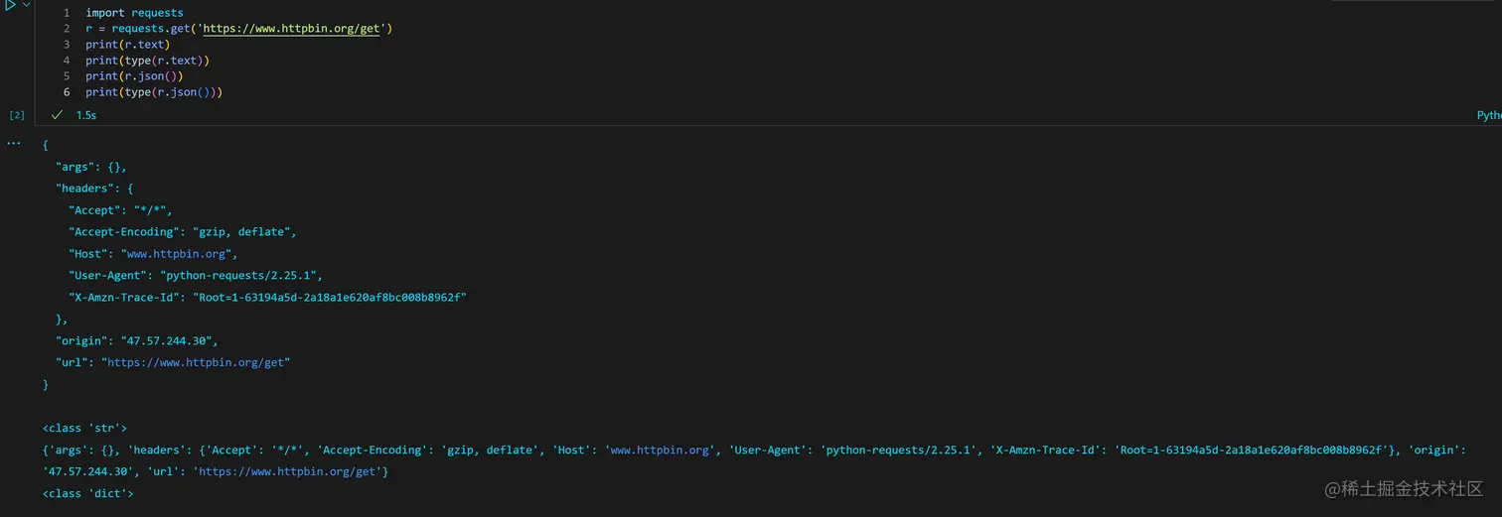Click the <class 'dict'> output line
1502x517 pixels.
tap(88, 493)
